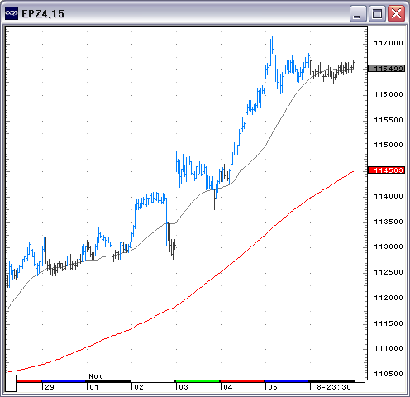Image resolution: width=410 pixels, height=397 pixels.
Task: Click the 110500 price scale label
Action: [389, 374]
